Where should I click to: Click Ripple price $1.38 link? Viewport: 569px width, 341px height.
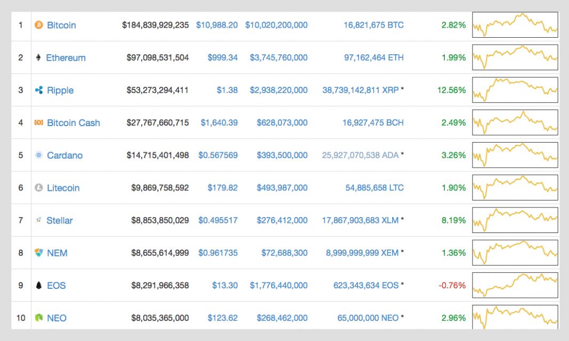pyautogui.click(x=227, y=90)
